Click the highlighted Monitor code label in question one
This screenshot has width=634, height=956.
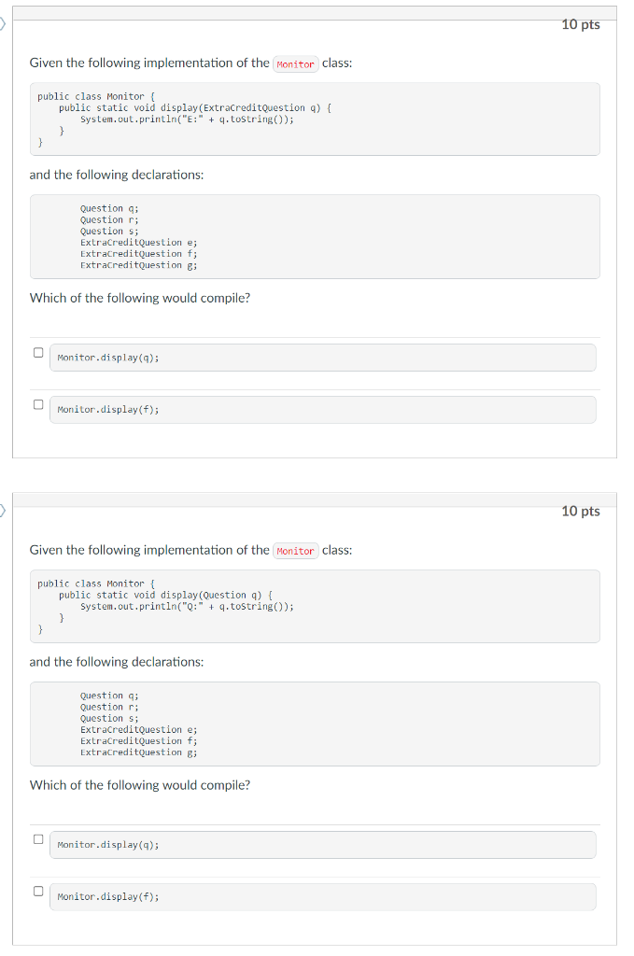point(295,63)
